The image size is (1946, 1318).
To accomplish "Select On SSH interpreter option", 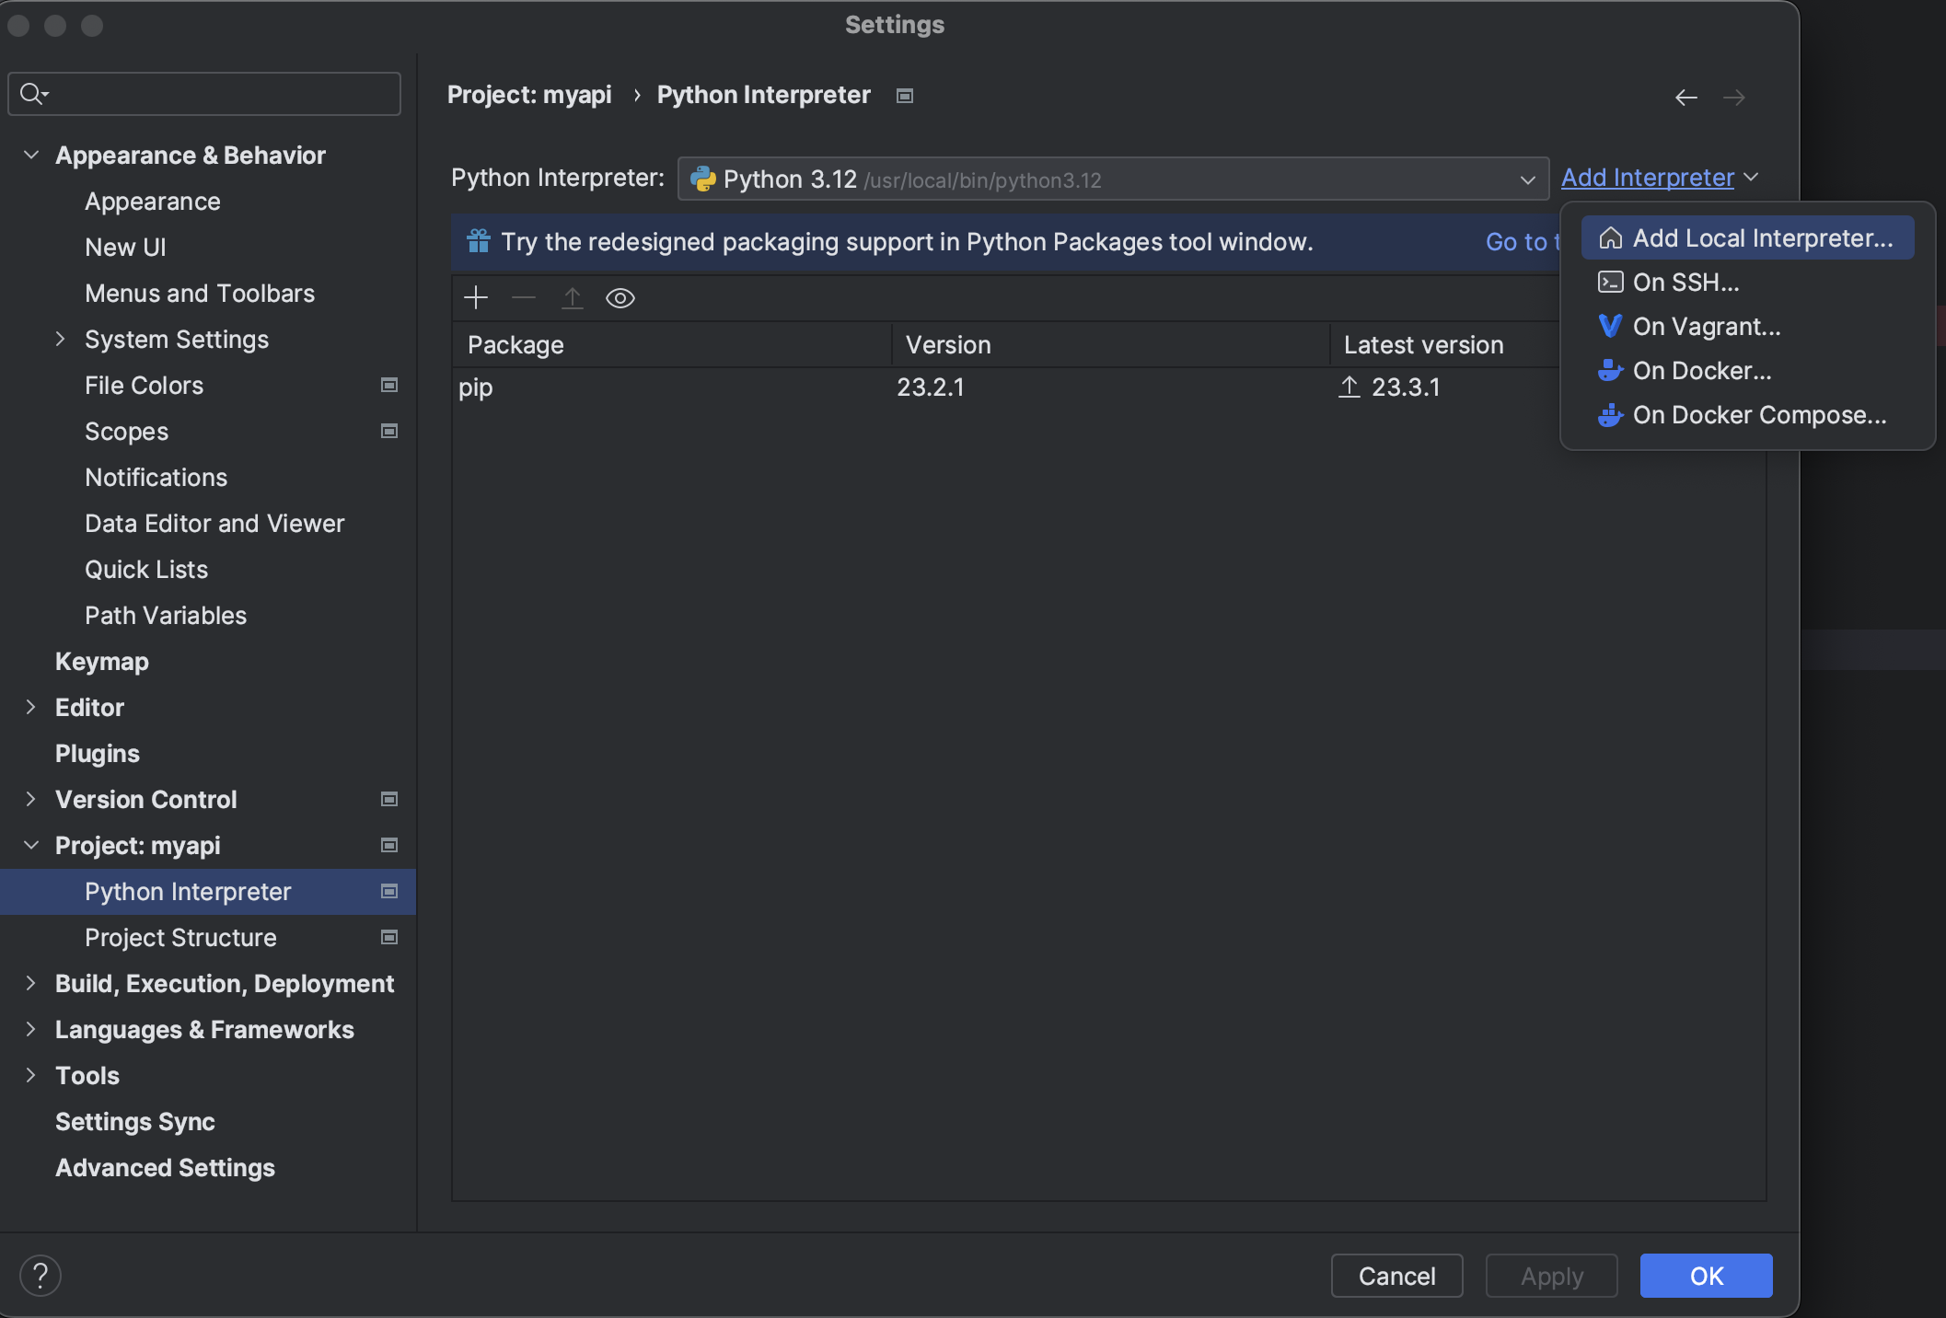I will point(1685,283).
